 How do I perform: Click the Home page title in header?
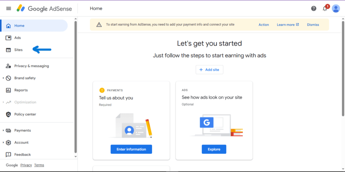point(96,8)
